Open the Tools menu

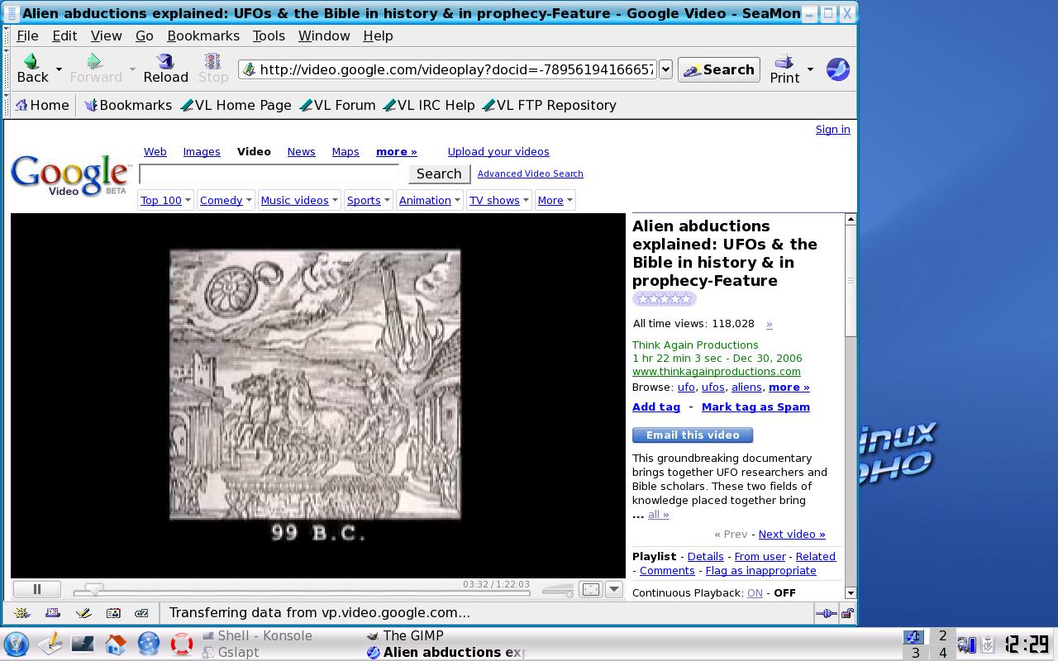point(269,36)
